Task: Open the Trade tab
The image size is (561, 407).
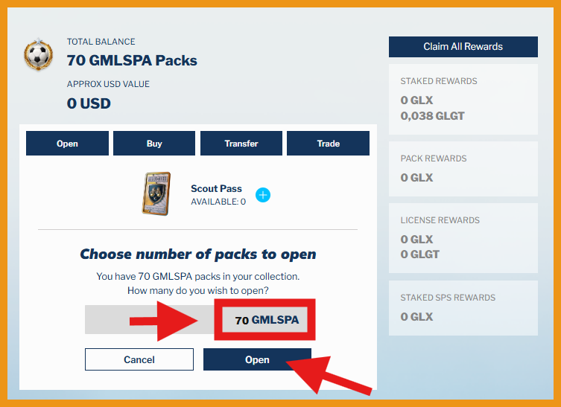Action: [328, 144]
